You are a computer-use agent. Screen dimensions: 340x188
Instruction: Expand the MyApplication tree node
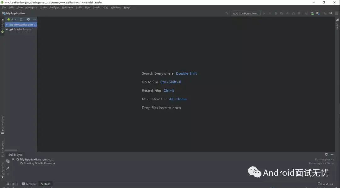(7, 24)
